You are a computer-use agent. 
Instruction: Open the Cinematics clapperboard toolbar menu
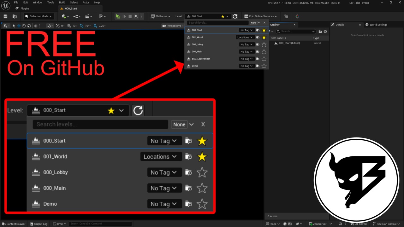[x=89, y=16]
